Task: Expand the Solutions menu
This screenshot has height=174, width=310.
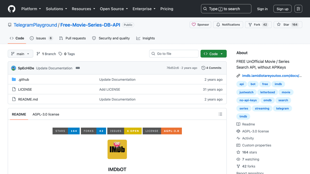Action: coord(56,9)
